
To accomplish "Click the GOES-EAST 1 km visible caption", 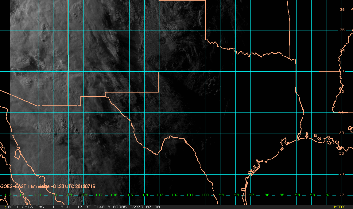I will point(48,187).
